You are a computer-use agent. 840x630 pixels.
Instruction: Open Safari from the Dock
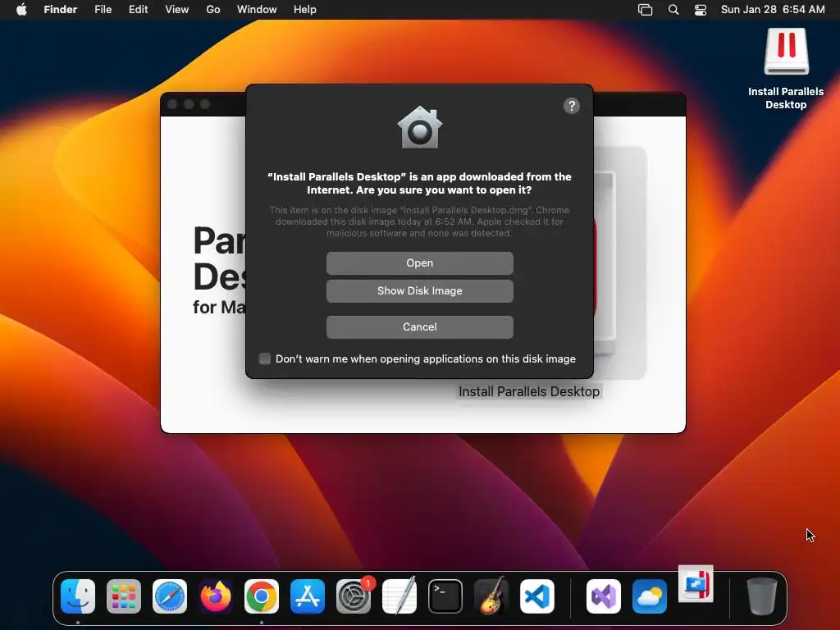pos(170,596)
